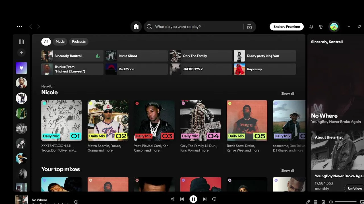Select the All filter chip
This screenshot has width=364, height=204.
coord(46,42)
